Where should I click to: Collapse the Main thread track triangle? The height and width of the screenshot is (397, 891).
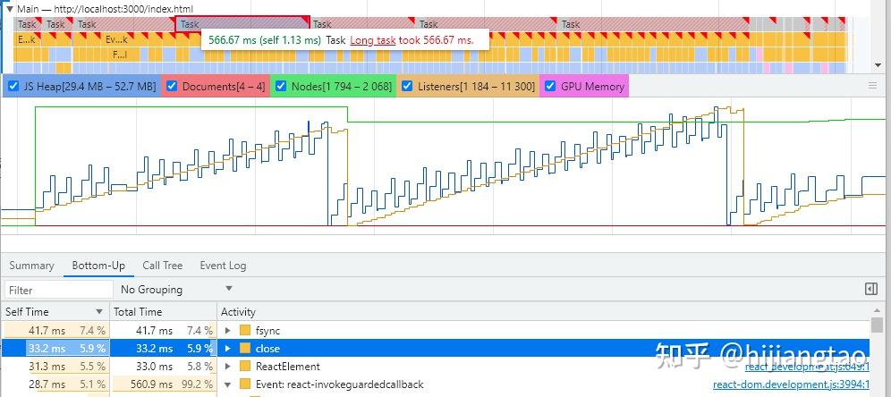click(9, 9)
